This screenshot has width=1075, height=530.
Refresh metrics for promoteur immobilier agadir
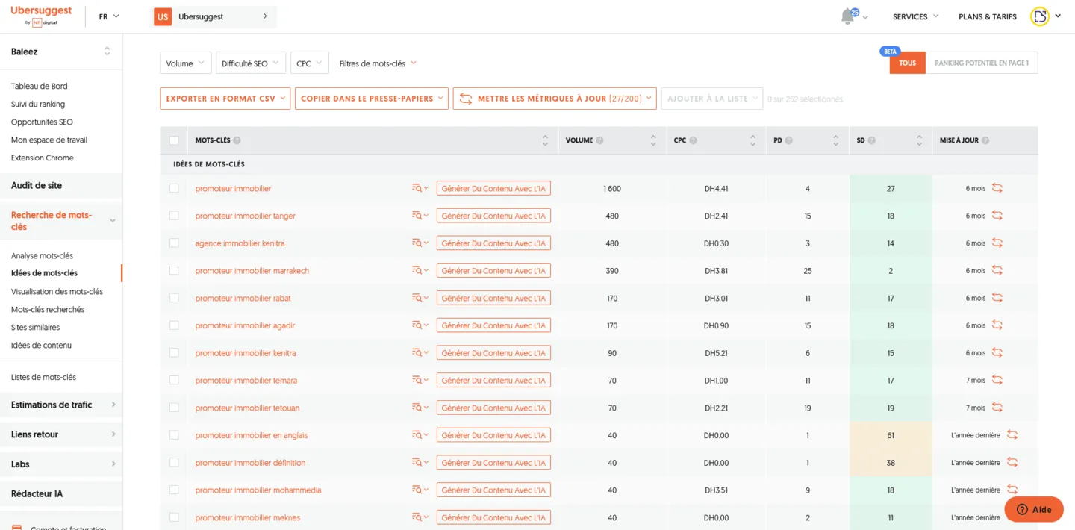pos(997,325)
